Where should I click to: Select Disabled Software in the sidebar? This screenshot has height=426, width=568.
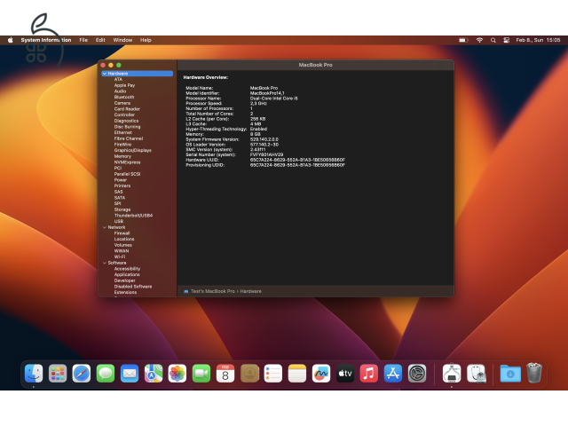[x=133, y=287]
